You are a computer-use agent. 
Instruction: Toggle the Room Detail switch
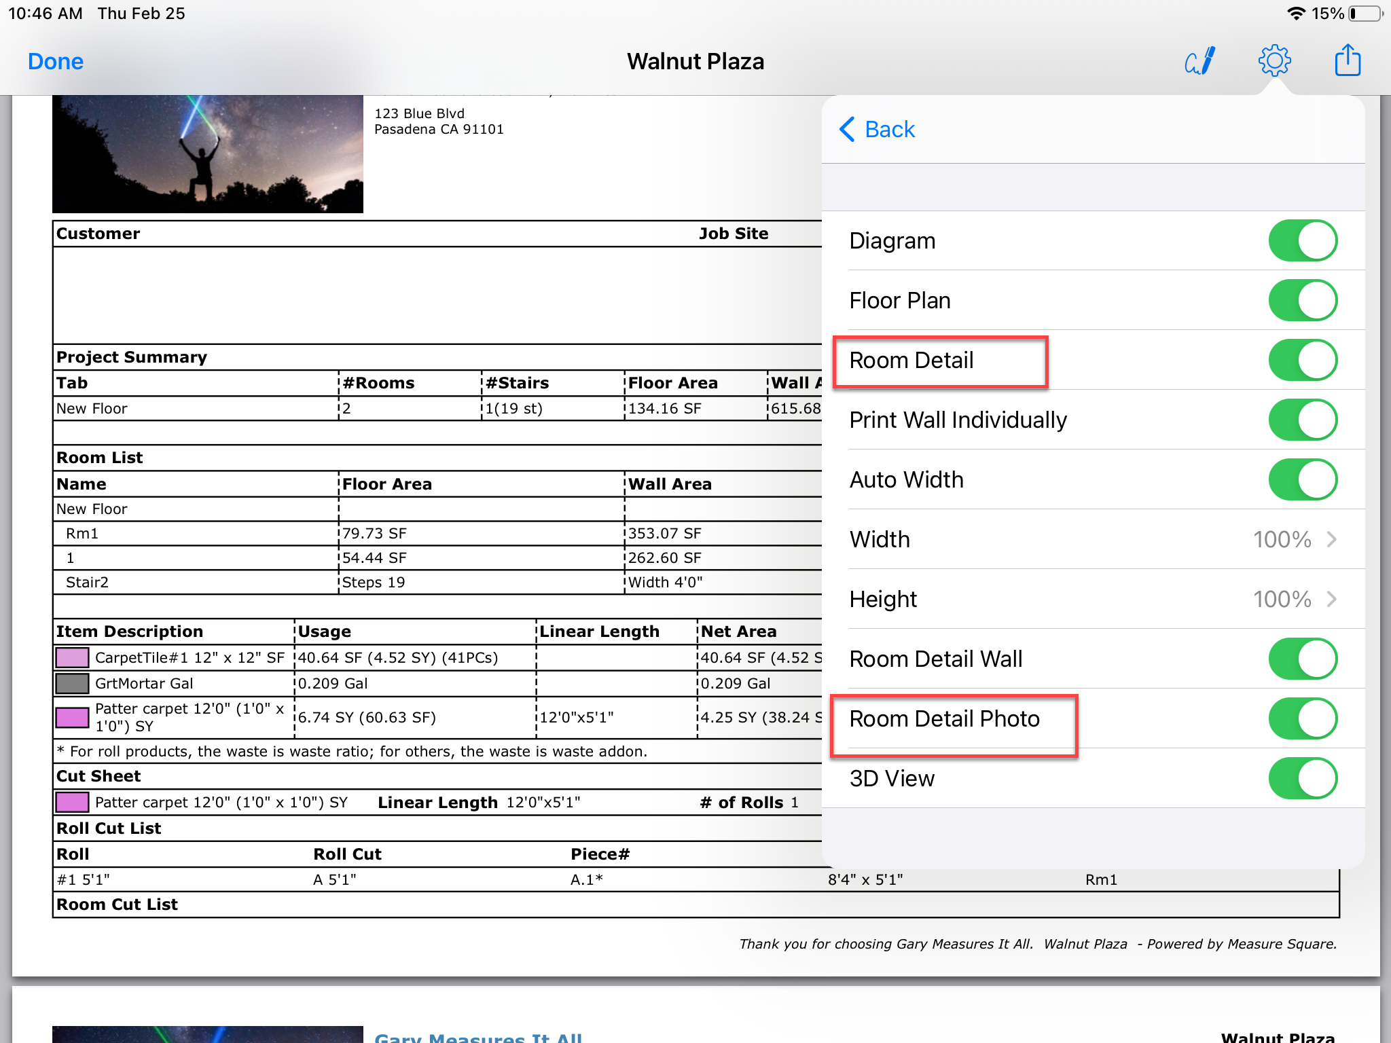[x=1302, y=360]
